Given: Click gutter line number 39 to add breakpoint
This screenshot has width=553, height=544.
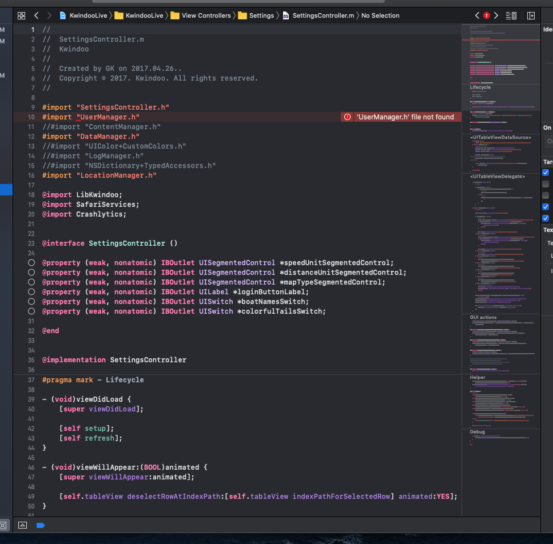Looking at the screenshot, I should (31, 399).
